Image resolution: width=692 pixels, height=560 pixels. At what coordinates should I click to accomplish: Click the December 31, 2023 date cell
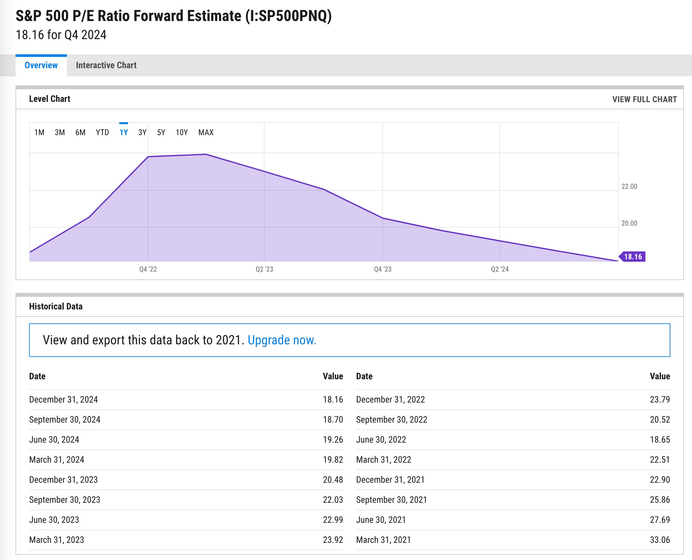(x=63, y=480)
